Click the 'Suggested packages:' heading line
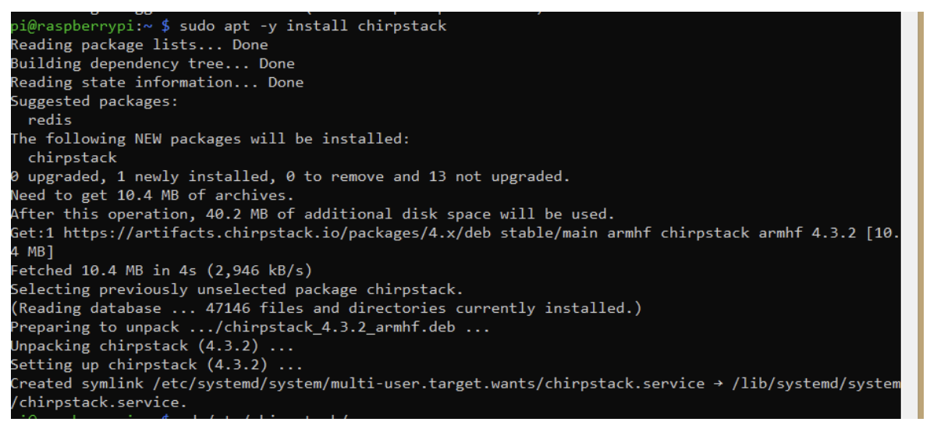The image size is (930, 429). click(x=94, y=101)
